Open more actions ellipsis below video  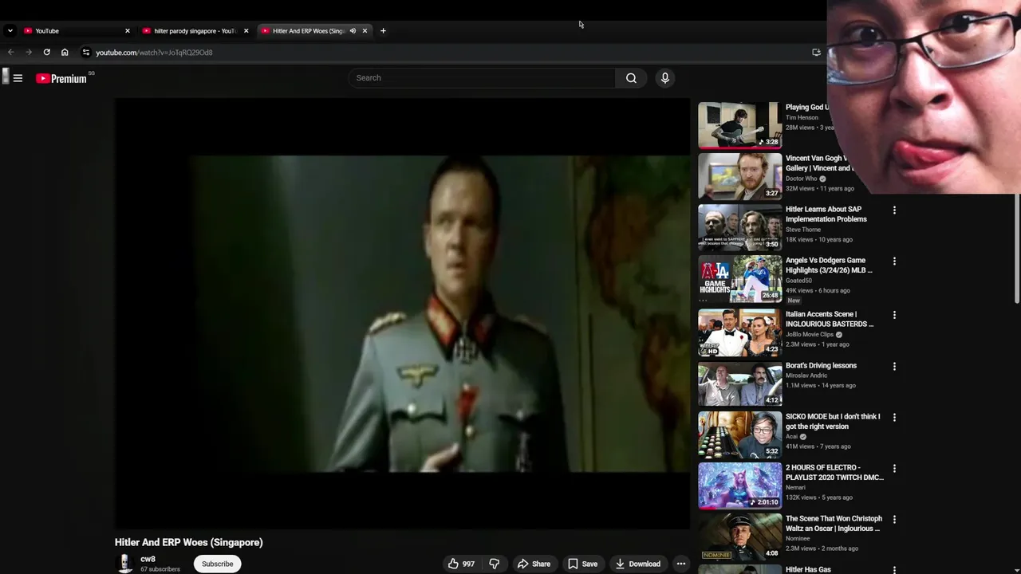point(681,564)
